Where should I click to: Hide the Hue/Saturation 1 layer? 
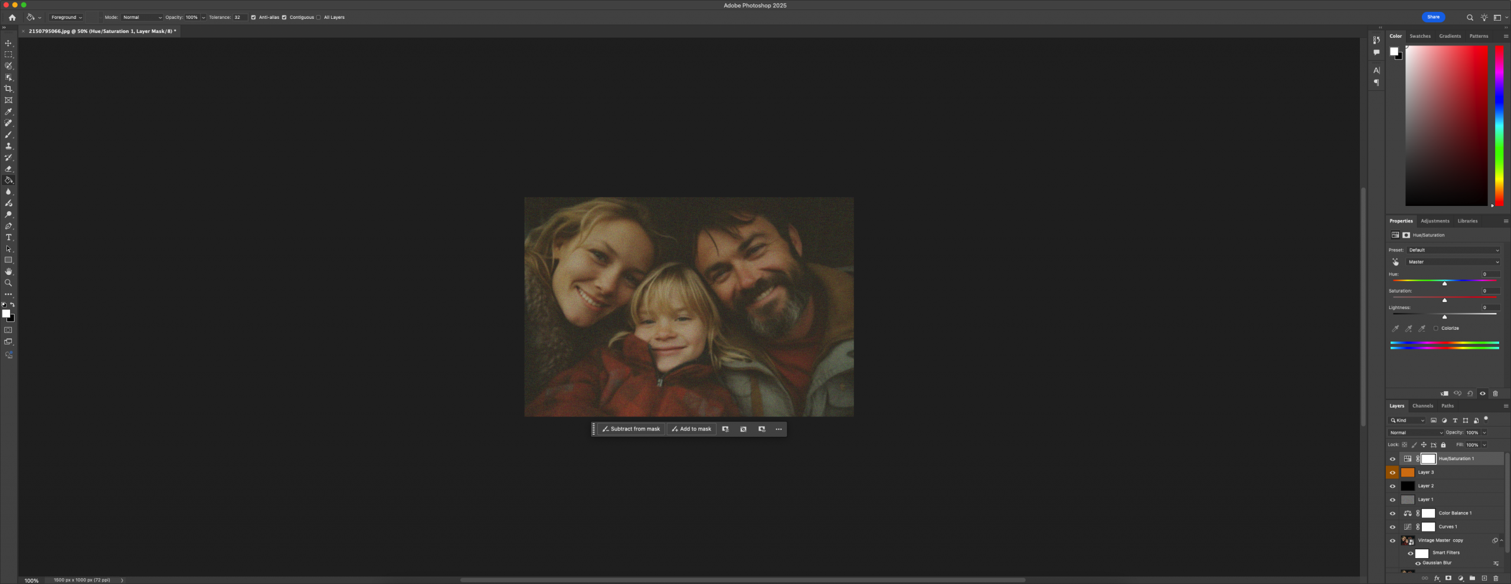point(1392,459)
